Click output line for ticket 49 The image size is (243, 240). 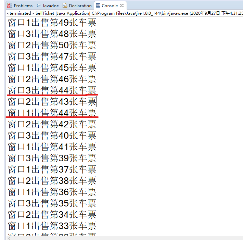click(52, 23)
